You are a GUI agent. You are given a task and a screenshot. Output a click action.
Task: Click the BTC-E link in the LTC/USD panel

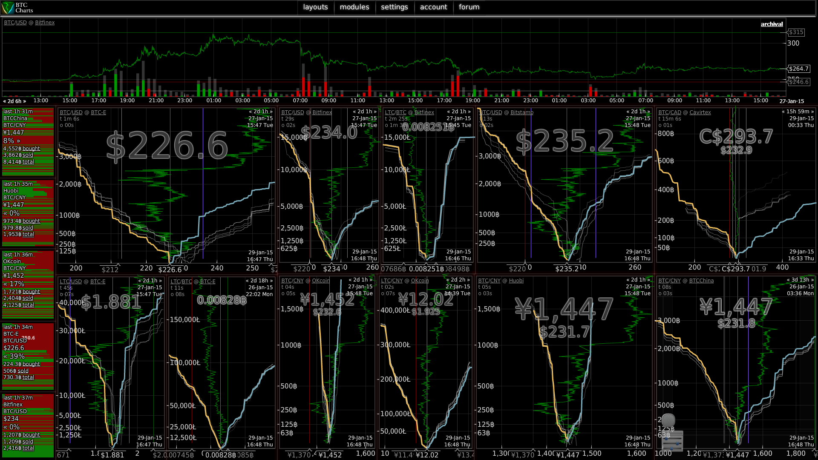pos(98,282)
